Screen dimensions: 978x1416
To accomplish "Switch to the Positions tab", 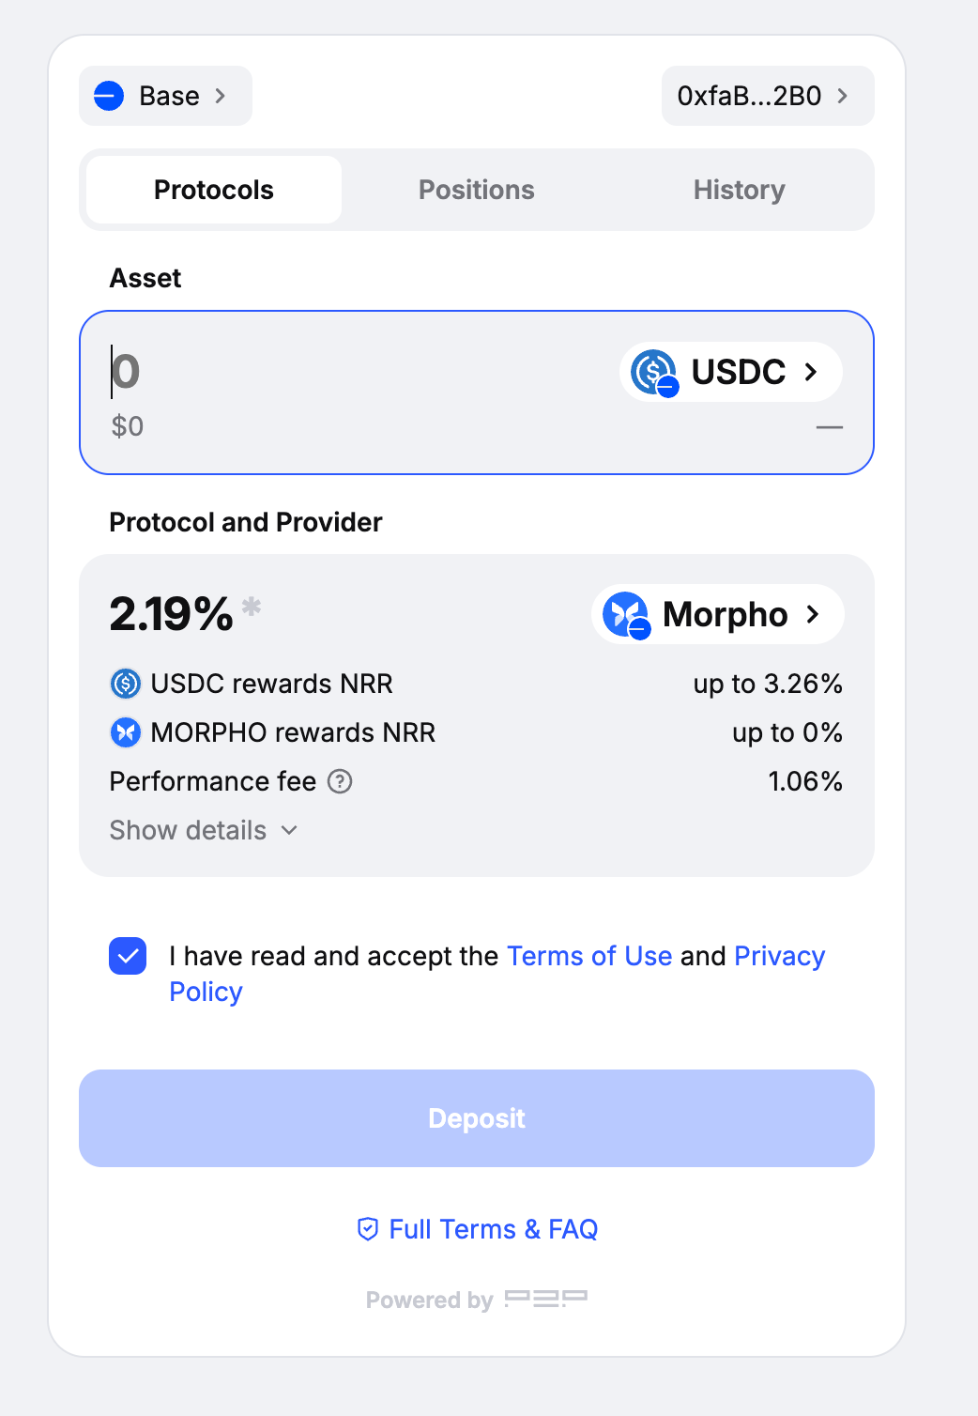I will [477, 190].
